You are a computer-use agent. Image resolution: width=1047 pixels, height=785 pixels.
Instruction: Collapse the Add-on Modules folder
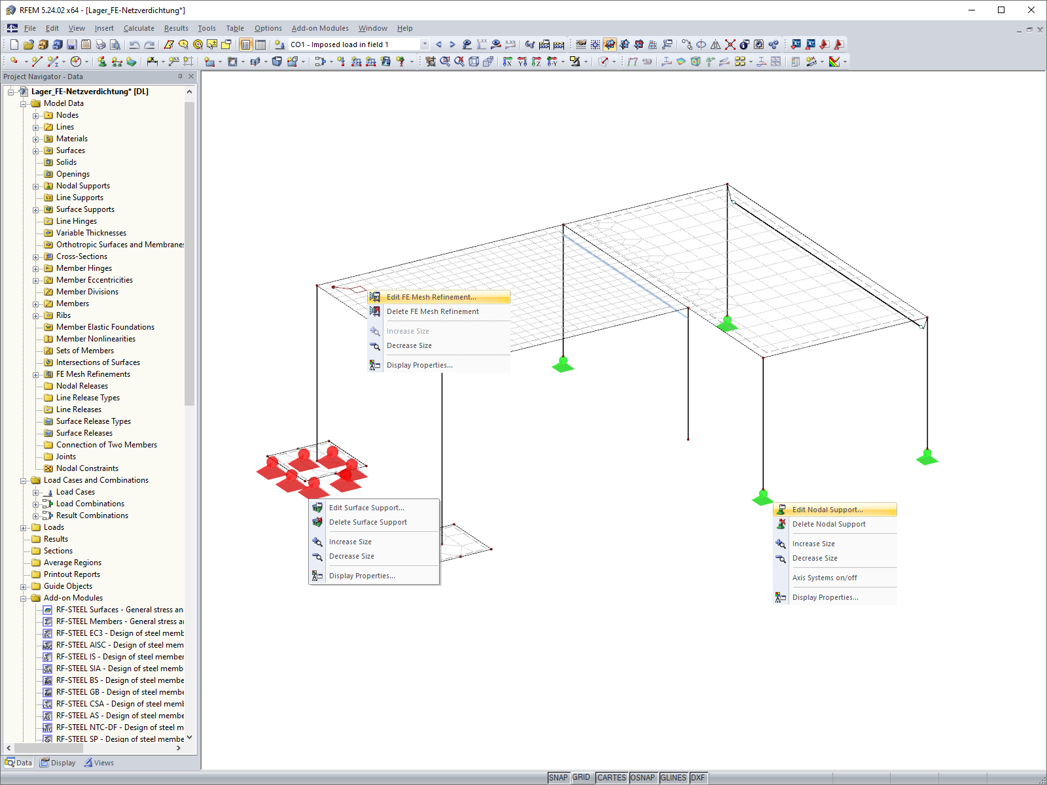click(24, 598)
